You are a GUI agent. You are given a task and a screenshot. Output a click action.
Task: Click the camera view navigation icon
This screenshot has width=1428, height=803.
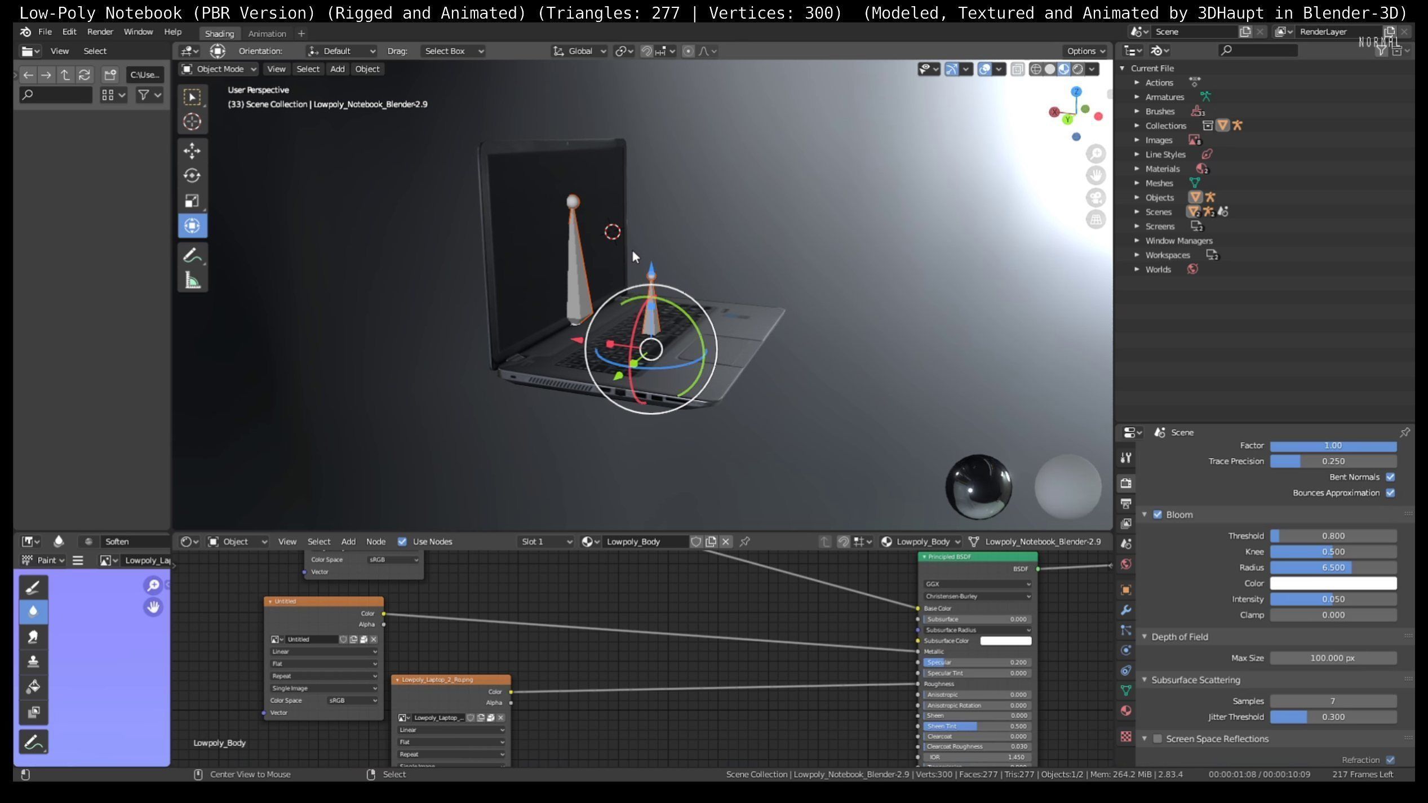tap(1096, 198)
